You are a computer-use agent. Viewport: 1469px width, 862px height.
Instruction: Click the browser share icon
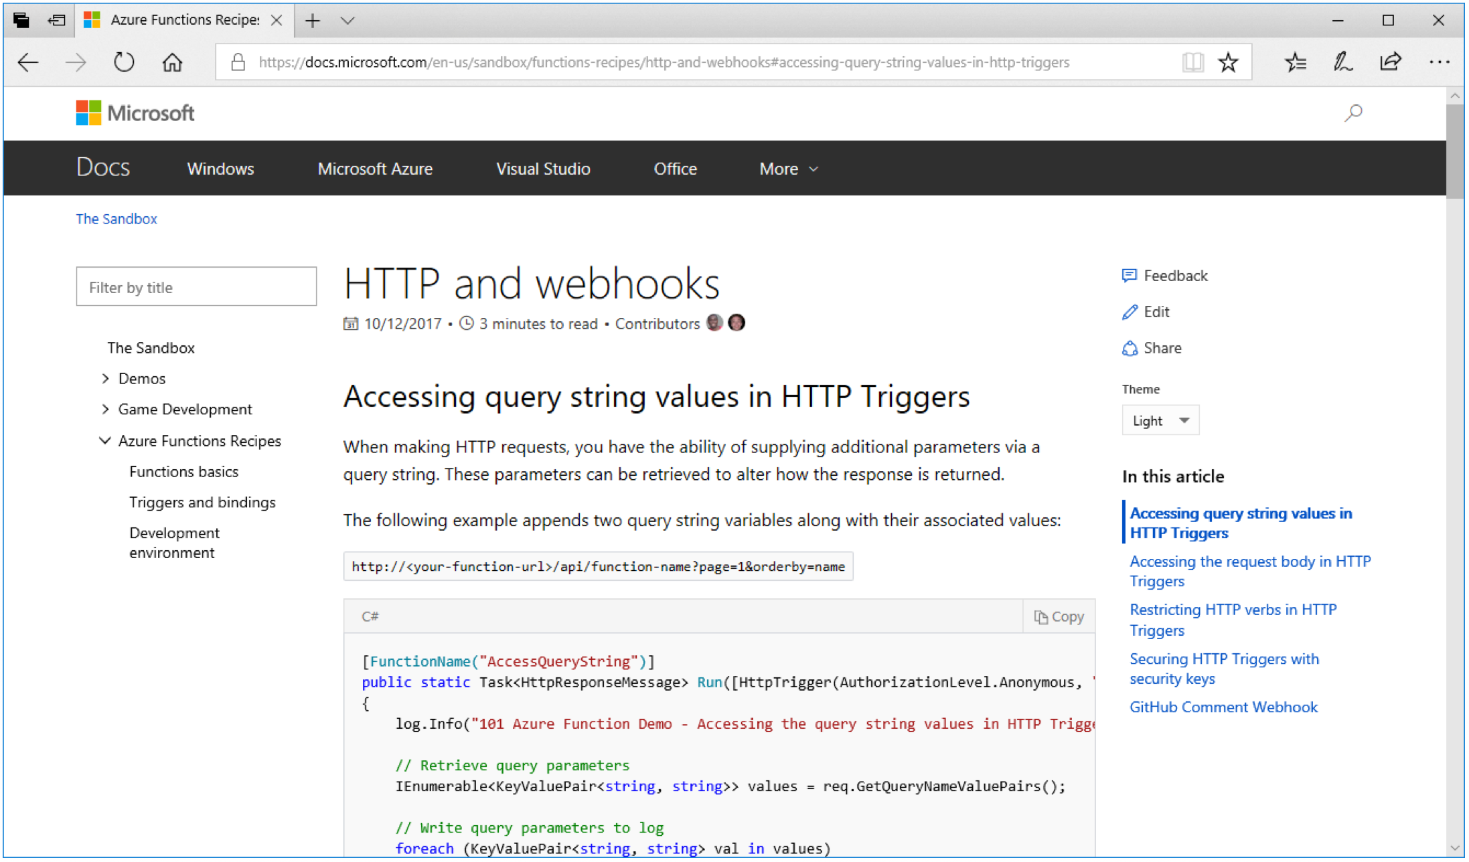point(1391,62)
